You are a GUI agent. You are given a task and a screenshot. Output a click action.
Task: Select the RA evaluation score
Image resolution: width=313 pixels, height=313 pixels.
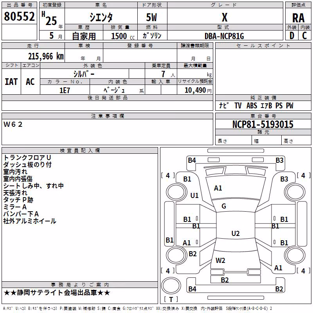(x=298, y=18)
